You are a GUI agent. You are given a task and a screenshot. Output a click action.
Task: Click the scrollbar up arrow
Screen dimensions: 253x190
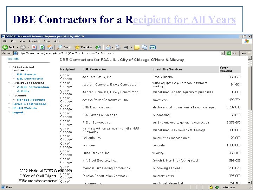coord(249,58)
